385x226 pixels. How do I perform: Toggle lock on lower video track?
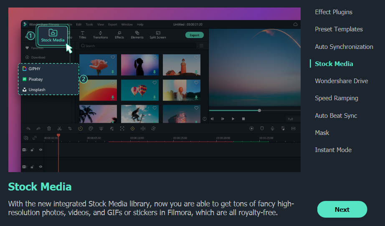(32, 167)
